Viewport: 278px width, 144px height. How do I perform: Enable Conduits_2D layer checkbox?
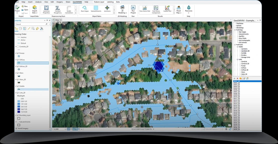18,47
